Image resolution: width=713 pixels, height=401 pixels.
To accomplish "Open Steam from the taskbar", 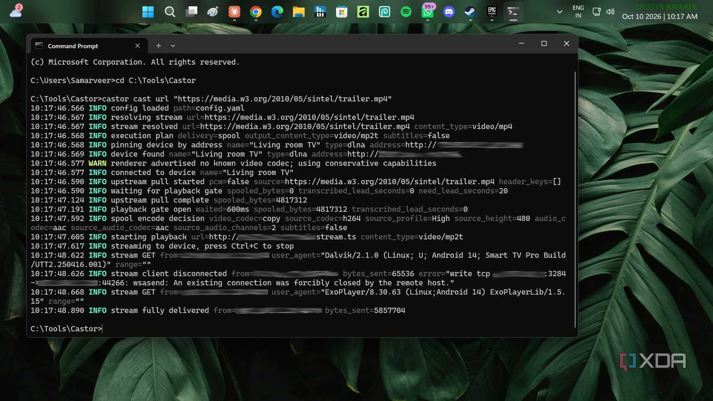I will click(470, 12).
